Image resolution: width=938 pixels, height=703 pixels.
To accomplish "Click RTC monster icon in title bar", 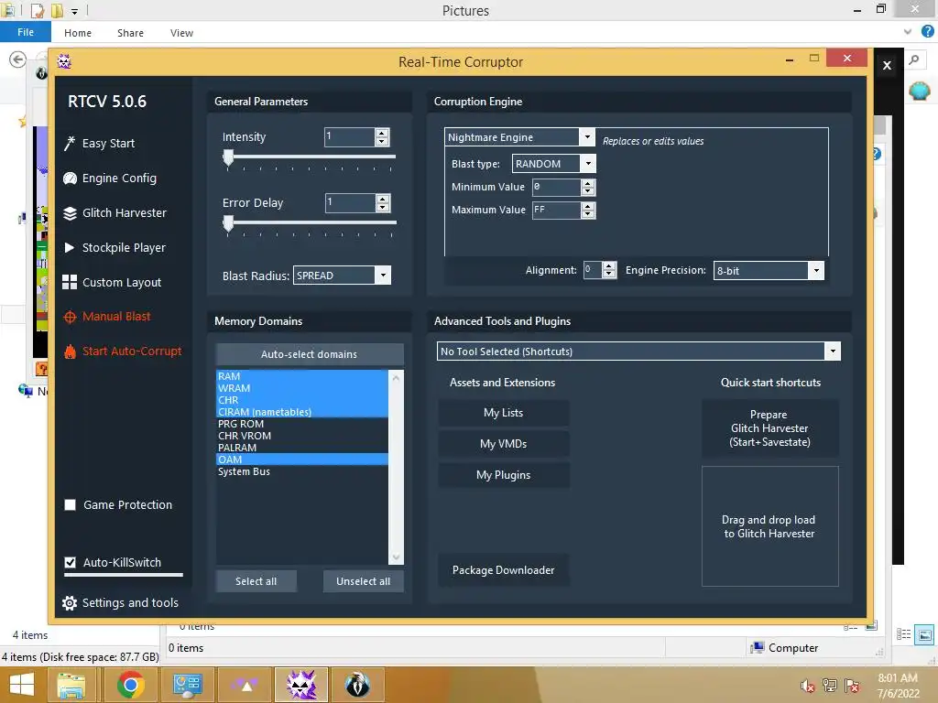I will click(x=64, y=61).
